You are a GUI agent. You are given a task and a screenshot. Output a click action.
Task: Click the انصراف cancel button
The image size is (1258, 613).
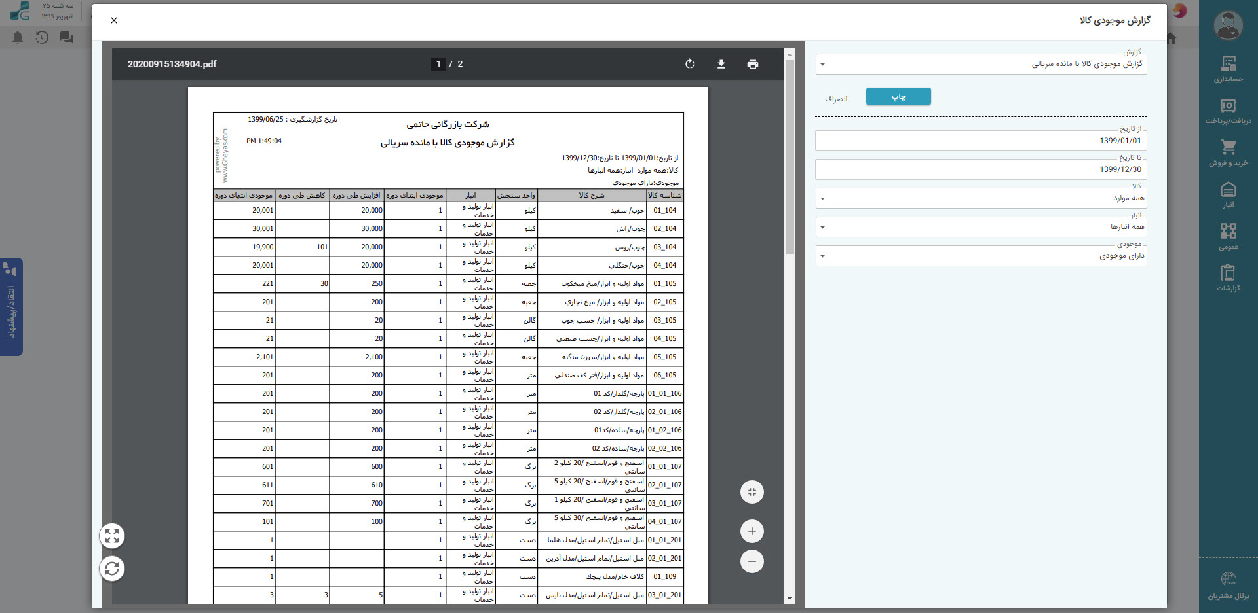[836, 99]
